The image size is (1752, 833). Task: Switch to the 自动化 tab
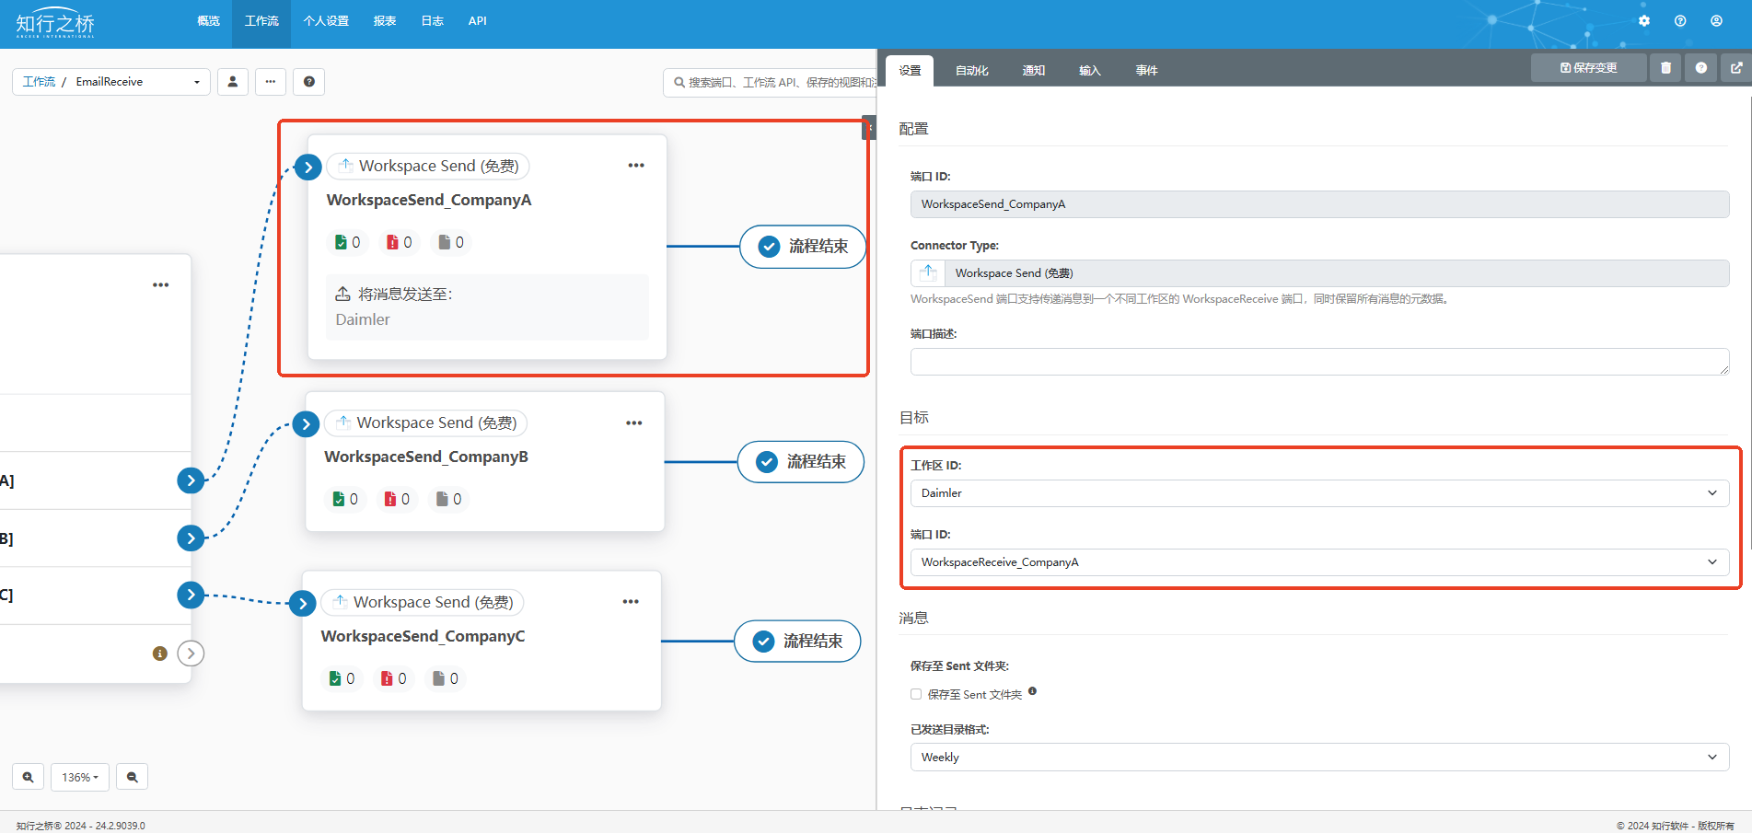[x=971, y=71]
